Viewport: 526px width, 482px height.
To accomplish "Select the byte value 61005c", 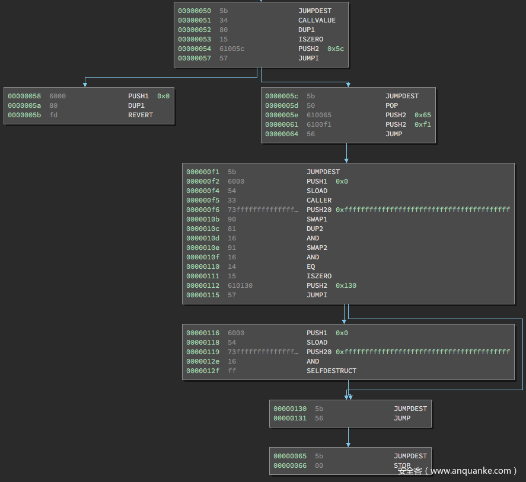I will point(232,49).
